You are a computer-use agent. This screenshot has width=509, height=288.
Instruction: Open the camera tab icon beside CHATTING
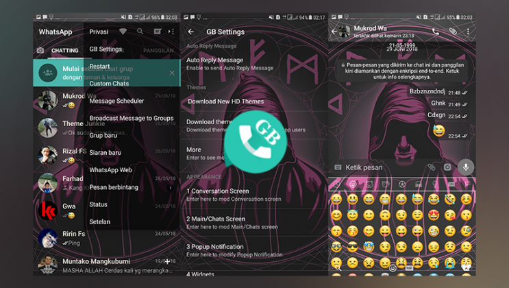(40, 50)
